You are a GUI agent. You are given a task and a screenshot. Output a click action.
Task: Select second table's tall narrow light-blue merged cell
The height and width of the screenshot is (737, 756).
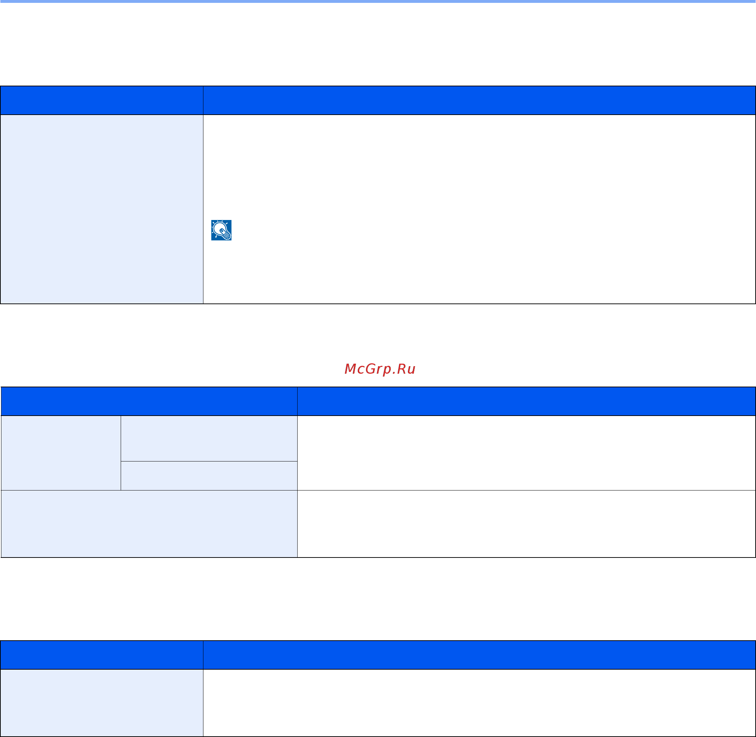click(61, 453)
